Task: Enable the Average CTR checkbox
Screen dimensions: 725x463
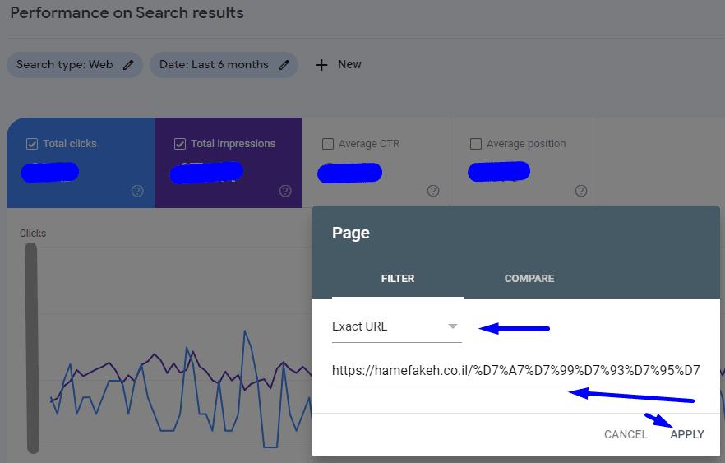Action: (x=328, y=144)
